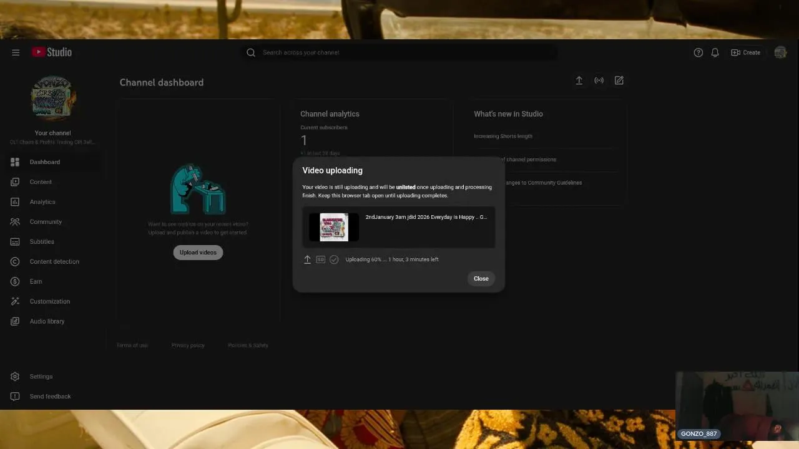Click the Create button
799x449 pixels.
pos(746,52)
